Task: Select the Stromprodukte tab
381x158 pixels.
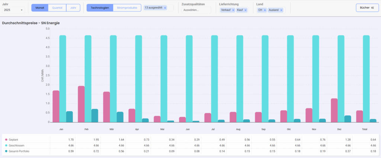Action: (x=127, y=8)
